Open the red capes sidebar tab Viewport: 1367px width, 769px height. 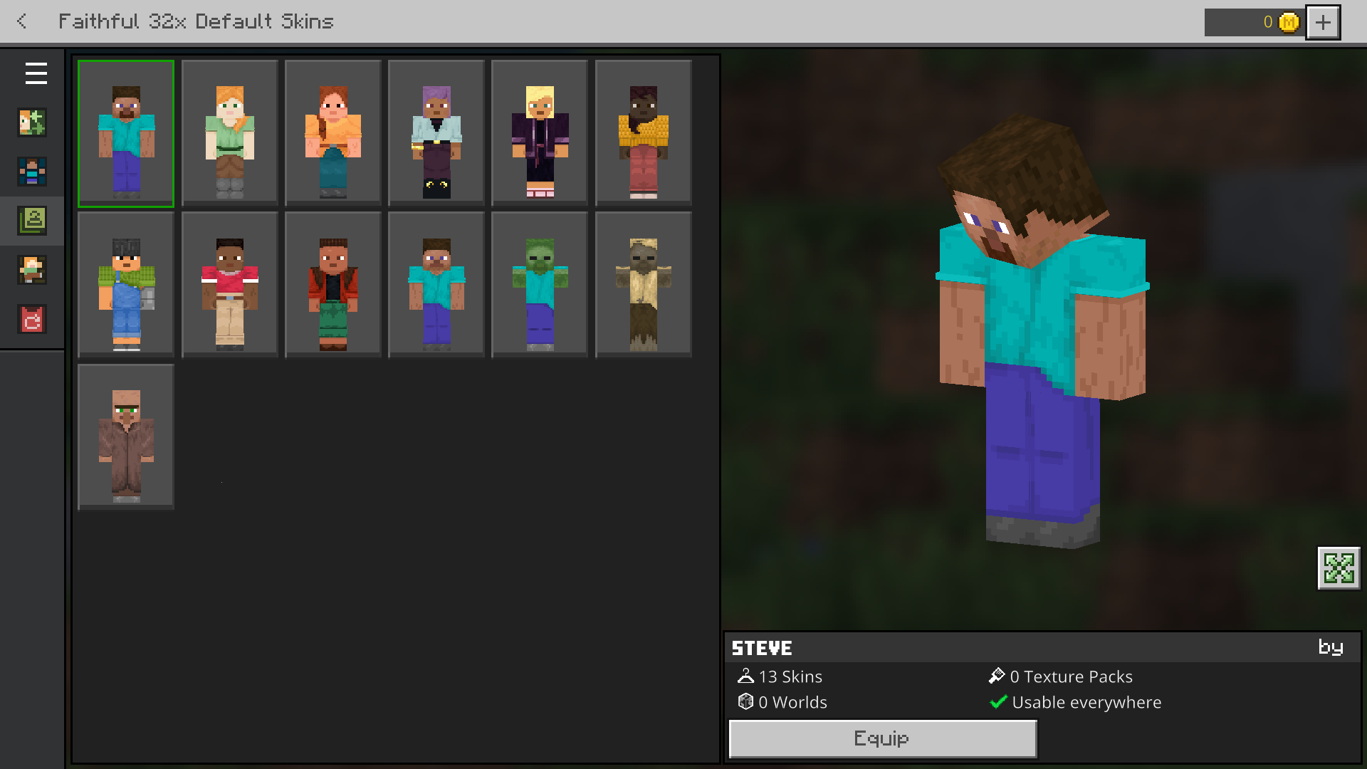tap(32, 319)
